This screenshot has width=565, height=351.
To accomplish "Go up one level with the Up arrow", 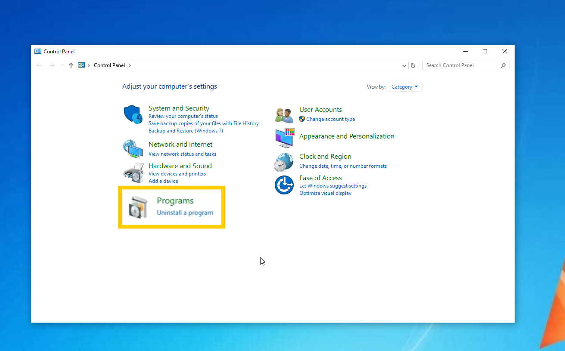I will point(71,65).
